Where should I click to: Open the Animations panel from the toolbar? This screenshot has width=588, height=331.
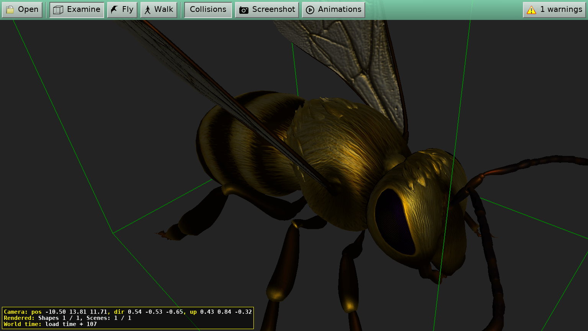333,10
